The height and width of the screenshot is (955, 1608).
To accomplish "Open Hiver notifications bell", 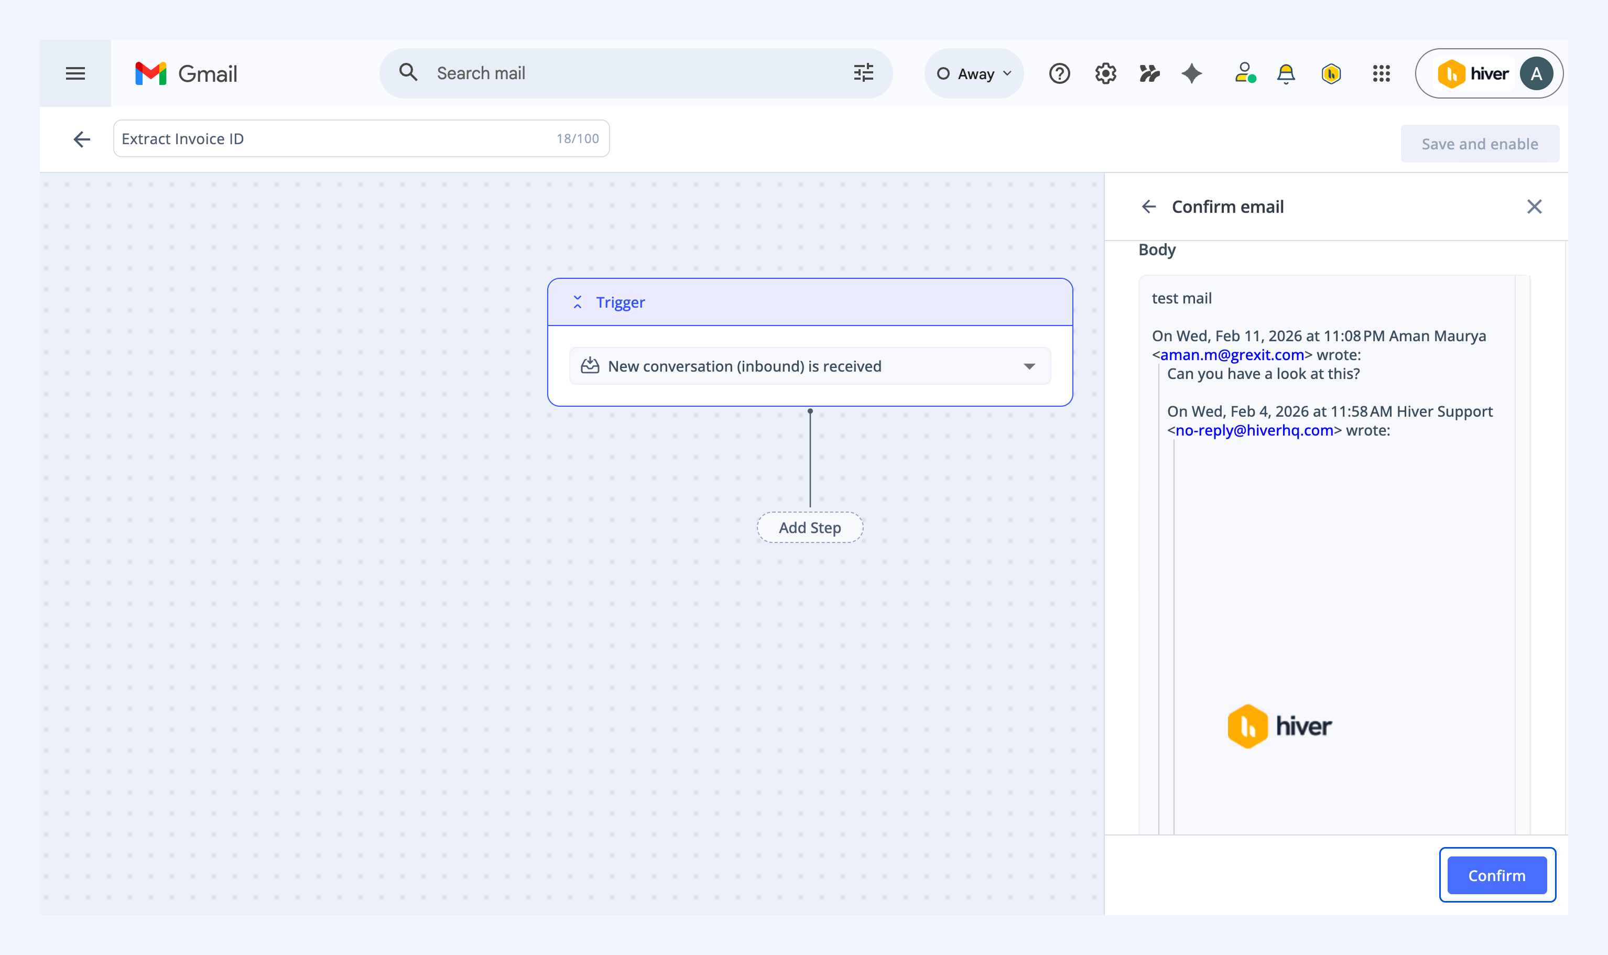I will pos(1286,73).
